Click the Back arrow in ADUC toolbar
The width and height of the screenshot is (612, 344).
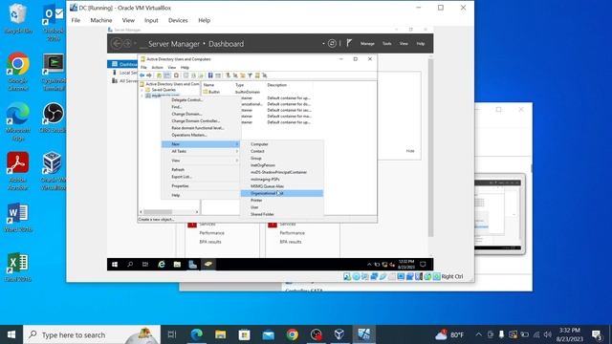point(142,75)
